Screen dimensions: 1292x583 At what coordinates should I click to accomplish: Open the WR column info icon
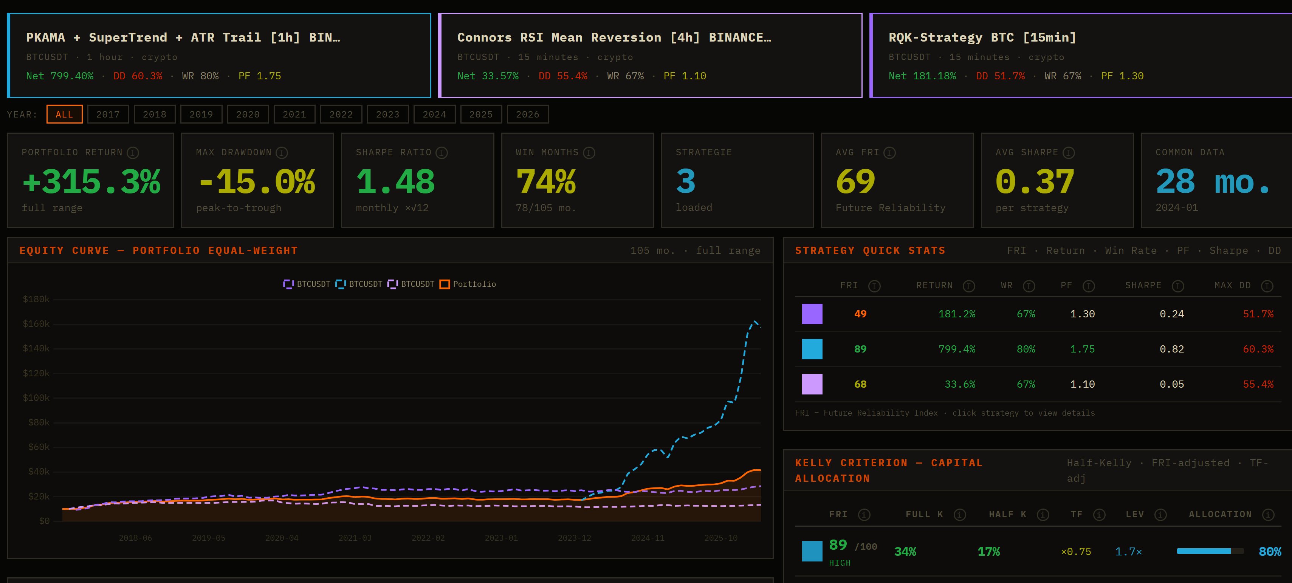pos(1029,286)
